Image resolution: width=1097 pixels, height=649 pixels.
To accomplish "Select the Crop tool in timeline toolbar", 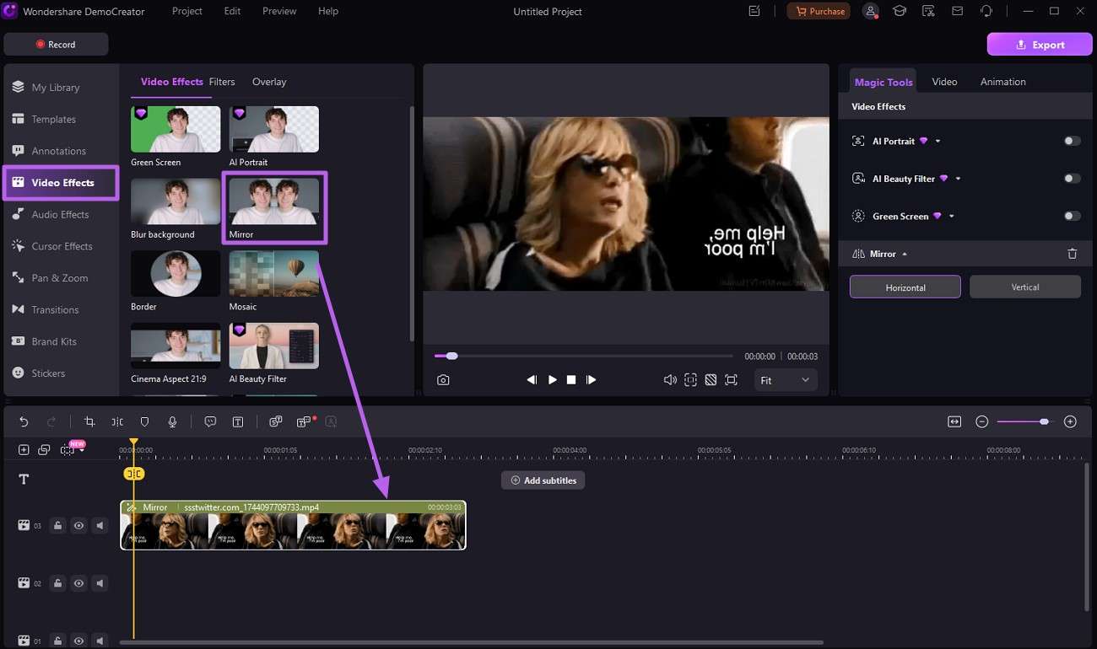I will point(89,421).
